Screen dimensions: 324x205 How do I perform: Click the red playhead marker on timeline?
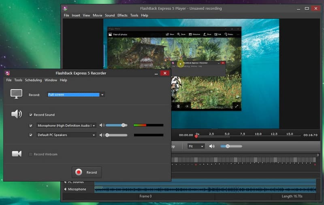click(x=196, y=136)
